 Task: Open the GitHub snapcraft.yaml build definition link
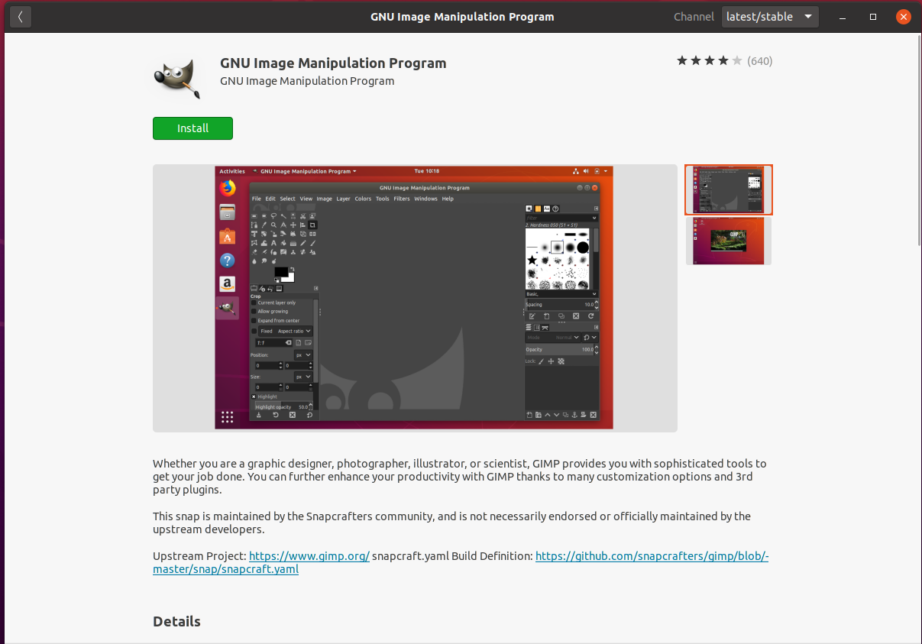coord(461,562)
